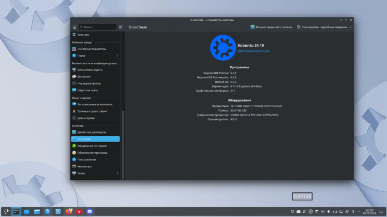Open the Комнаты settings entry
This screenshot has height=217, width=387.
coord(95,35)
